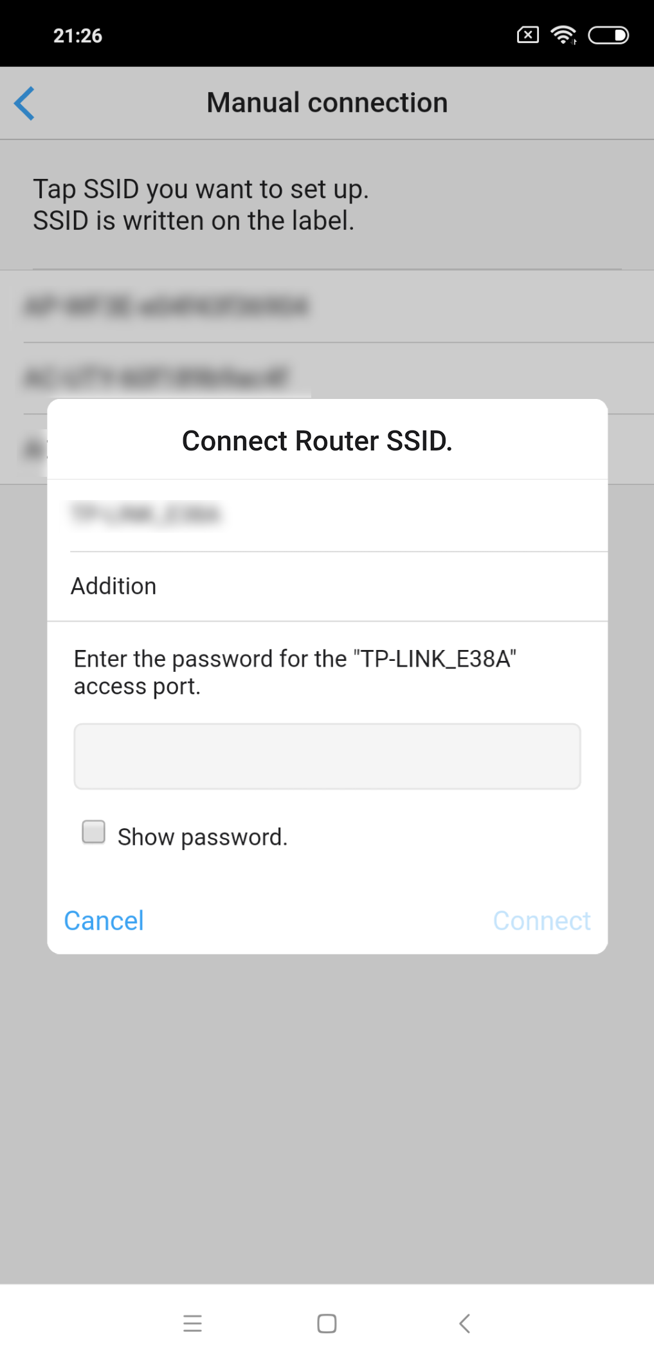
Task: Tap the "Show password." text label
Action: (203, 837)
